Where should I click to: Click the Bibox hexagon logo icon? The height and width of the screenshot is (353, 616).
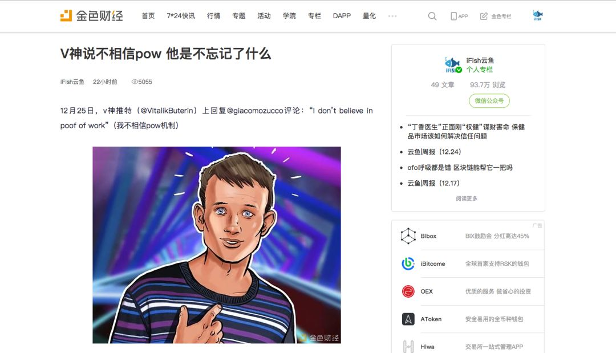[x=408, y=236]
